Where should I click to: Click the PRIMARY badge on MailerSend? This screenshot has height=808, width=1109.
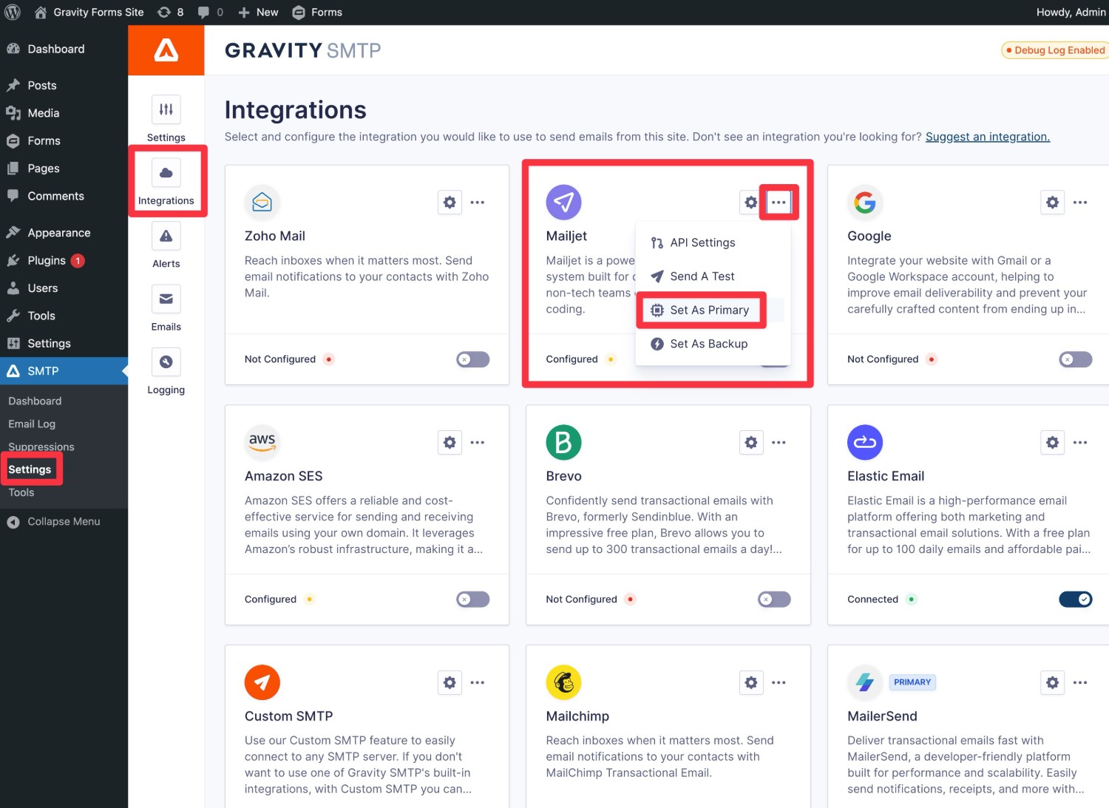click(912, 682)
